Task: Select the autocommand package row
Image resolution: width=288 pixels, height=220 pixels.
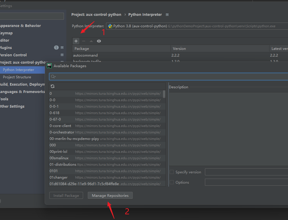Action: 180,55
